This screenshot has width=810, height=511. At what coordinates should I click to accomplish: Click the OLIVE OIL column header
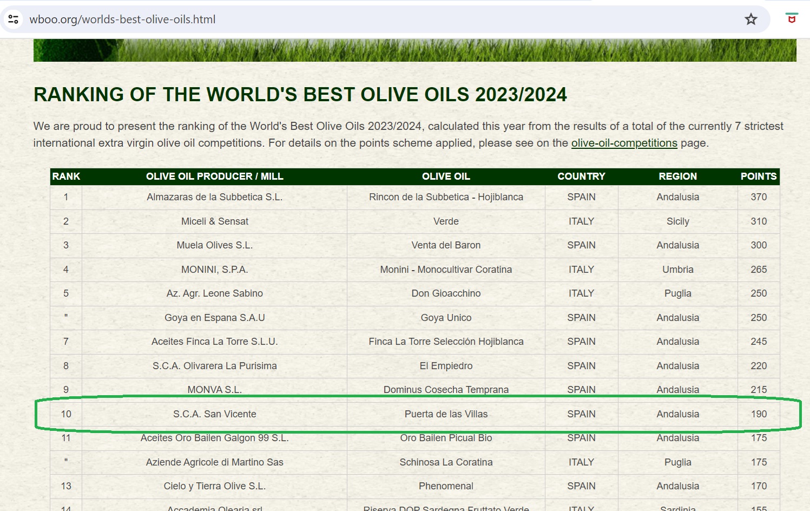point(446,176)
